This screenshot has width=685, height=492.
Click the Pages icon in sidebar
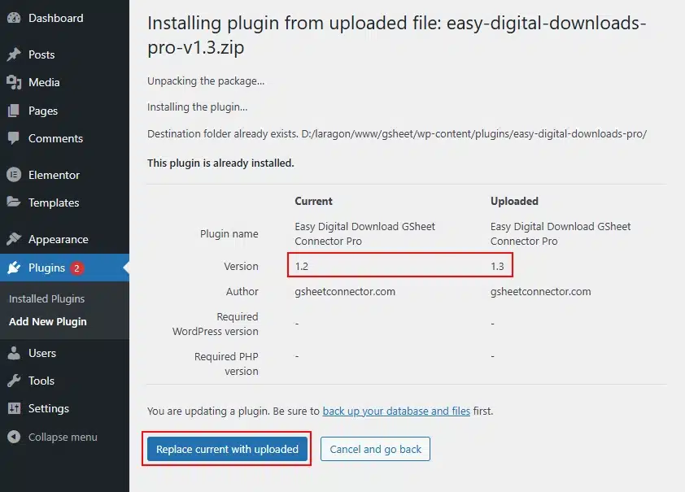pyautogui.click(x=14, y=111)
